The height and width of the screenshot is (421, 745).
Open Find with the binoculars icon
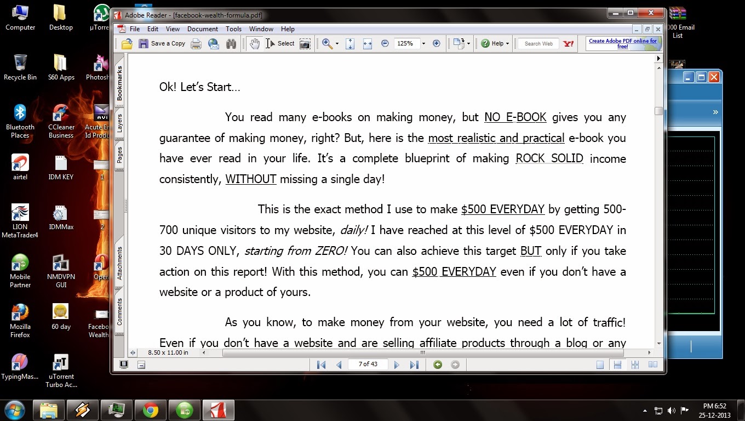pos(231,43)
